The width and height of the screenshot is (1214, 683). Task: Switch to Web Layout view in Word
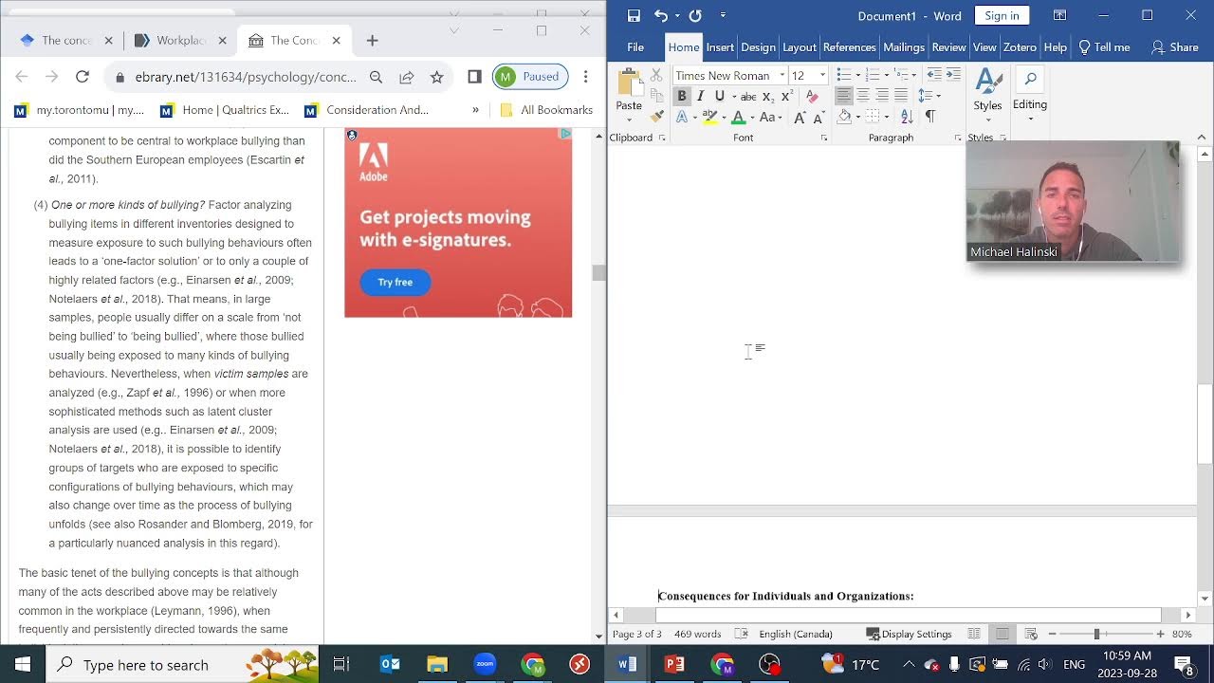[x=1031, y=634]
